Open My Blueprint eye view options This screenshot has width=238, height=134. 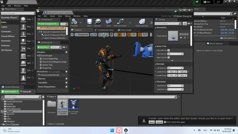[65, 47]
